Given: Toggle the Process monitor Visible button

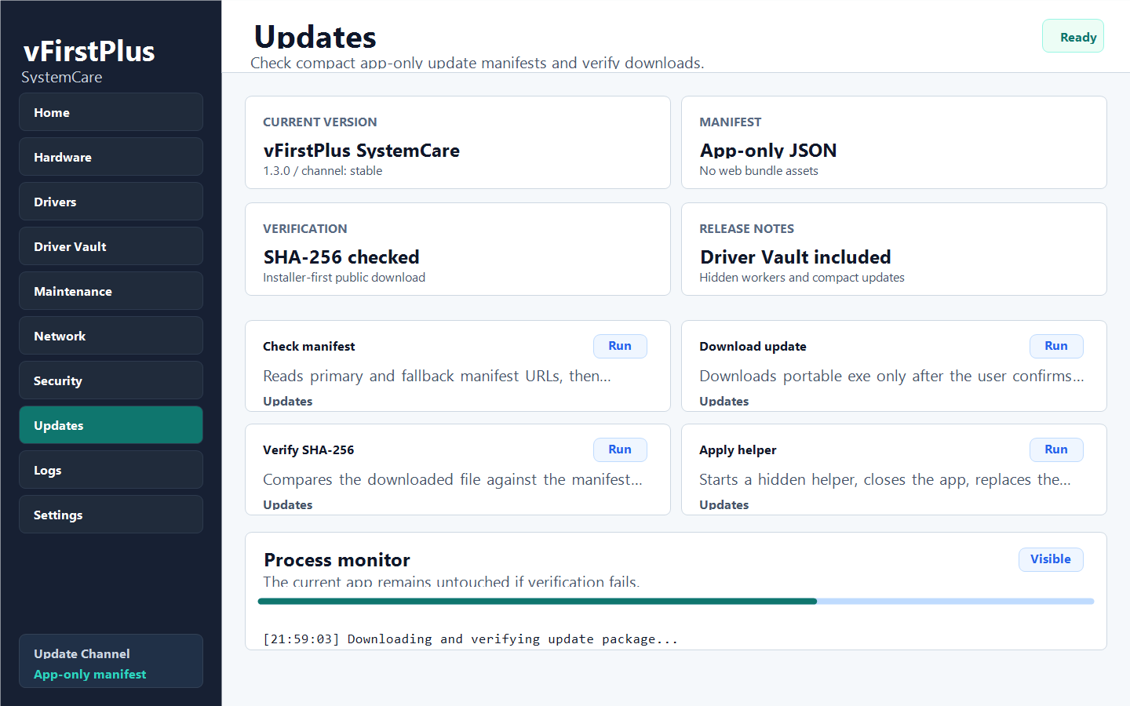Looking at the screenshot, I should [1051, 559].
